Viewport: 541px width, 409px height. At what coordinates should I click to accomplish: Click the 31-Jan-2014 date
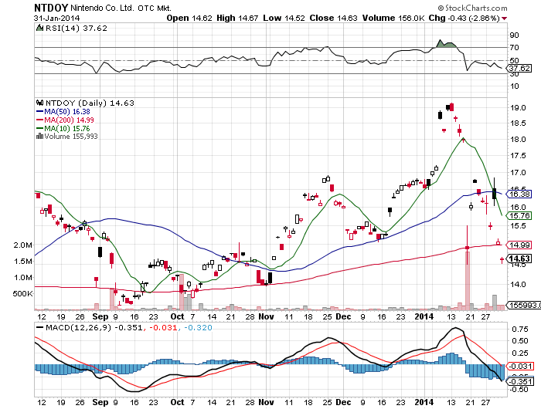(57, 19)
